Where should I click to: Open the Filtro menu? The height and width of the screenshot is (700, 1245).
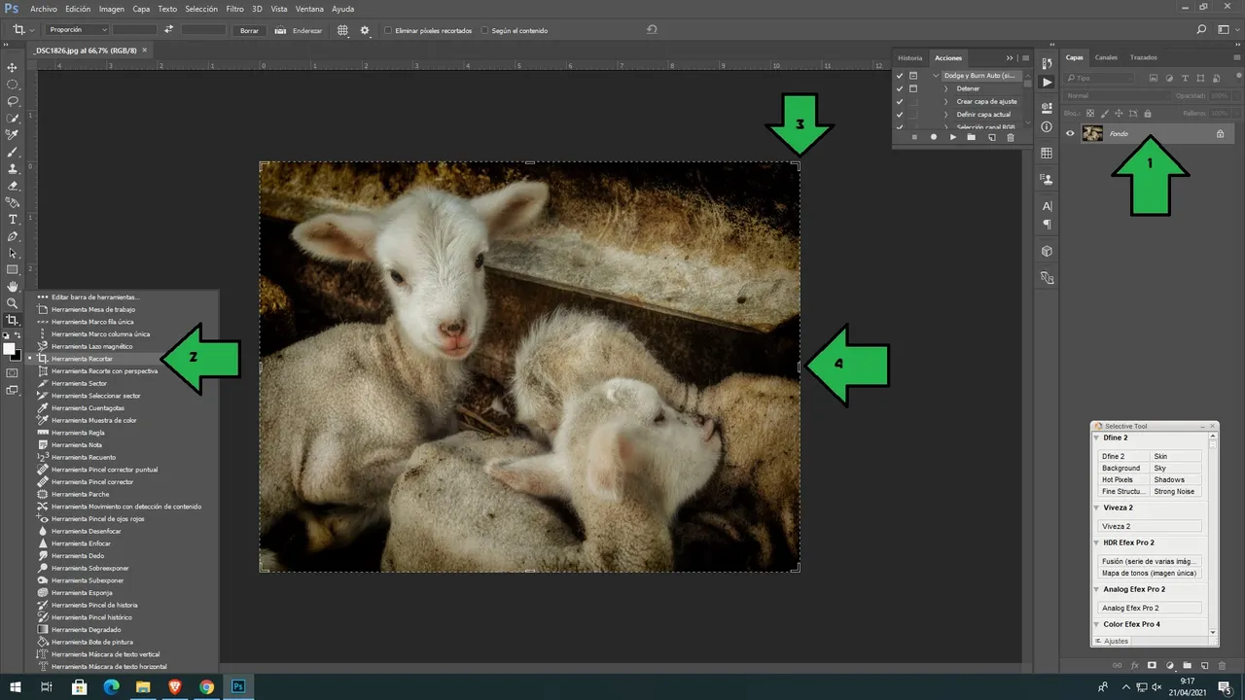click(x=234, y=9)
